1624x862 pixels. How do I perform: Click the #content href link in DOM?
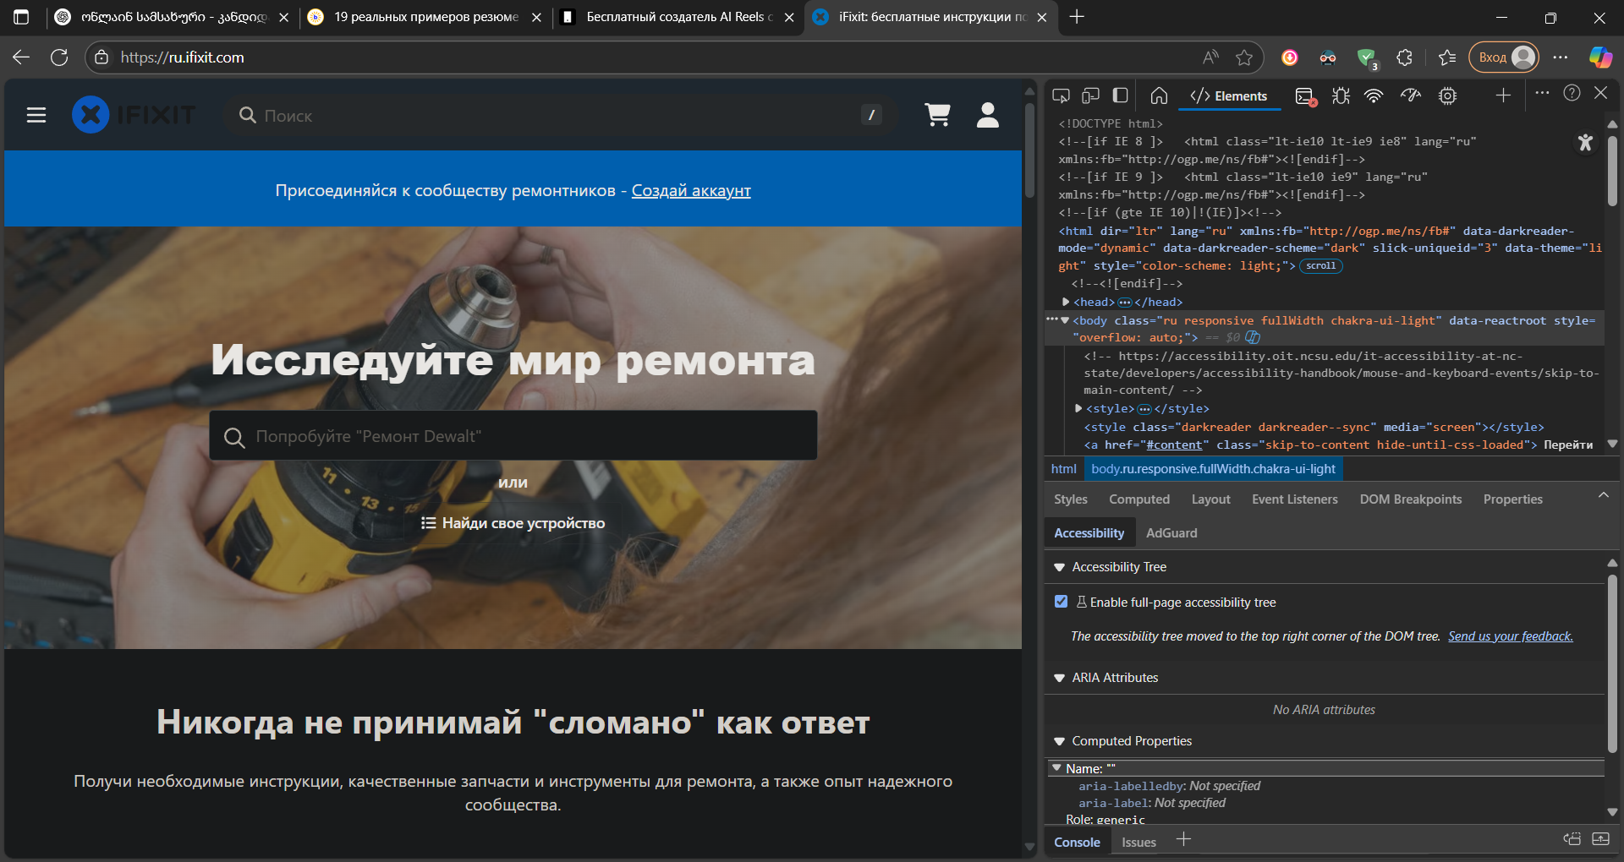click(x=1174, y=445)
